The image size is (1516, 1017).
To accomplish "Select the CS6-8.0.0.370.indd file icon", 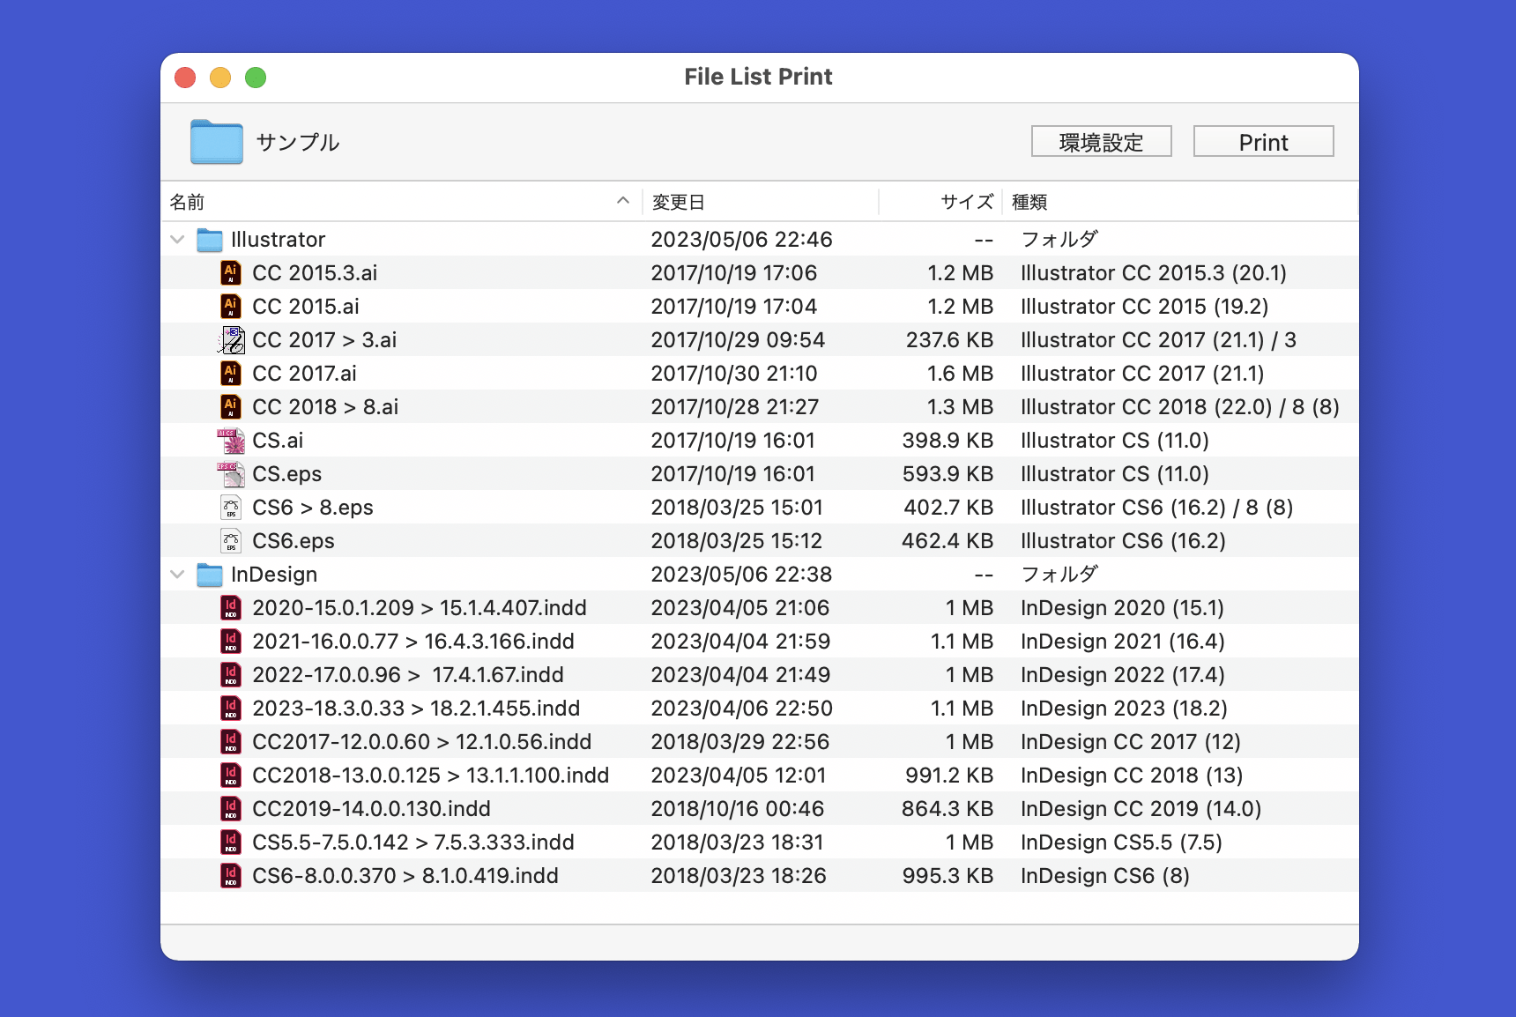I will (x=231, y=875).
